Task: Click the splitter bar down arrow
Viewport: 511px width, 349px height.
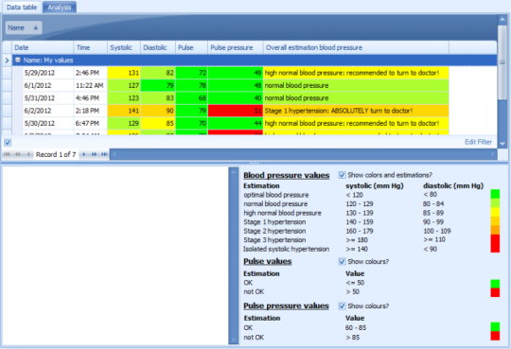Action: pyautogui.click(x=234, y=340)
